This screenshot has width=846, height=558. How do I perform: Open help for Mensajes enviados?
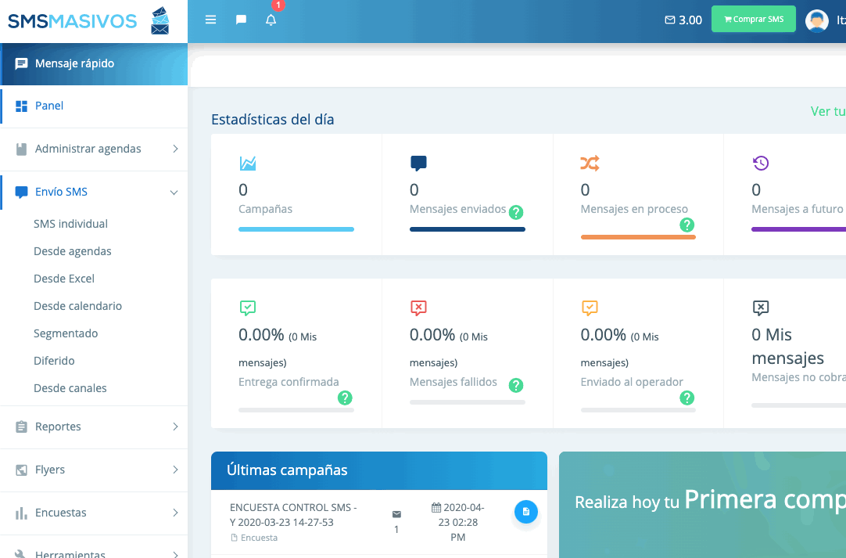point(516,212)
